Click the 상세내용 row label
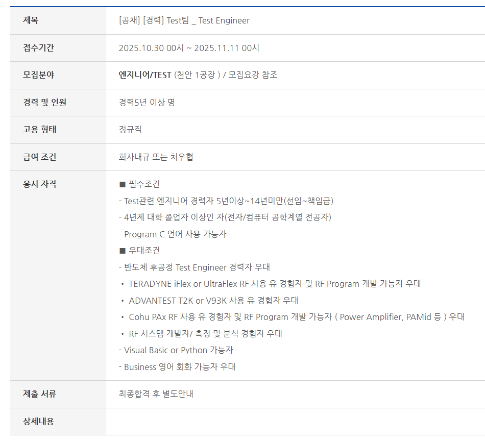 coord(38,422)
